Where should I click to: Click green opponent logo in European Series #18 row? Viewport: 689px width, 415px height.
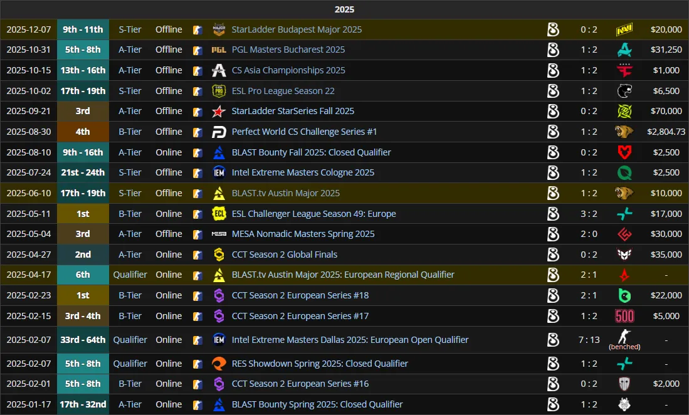coord(624,295)
